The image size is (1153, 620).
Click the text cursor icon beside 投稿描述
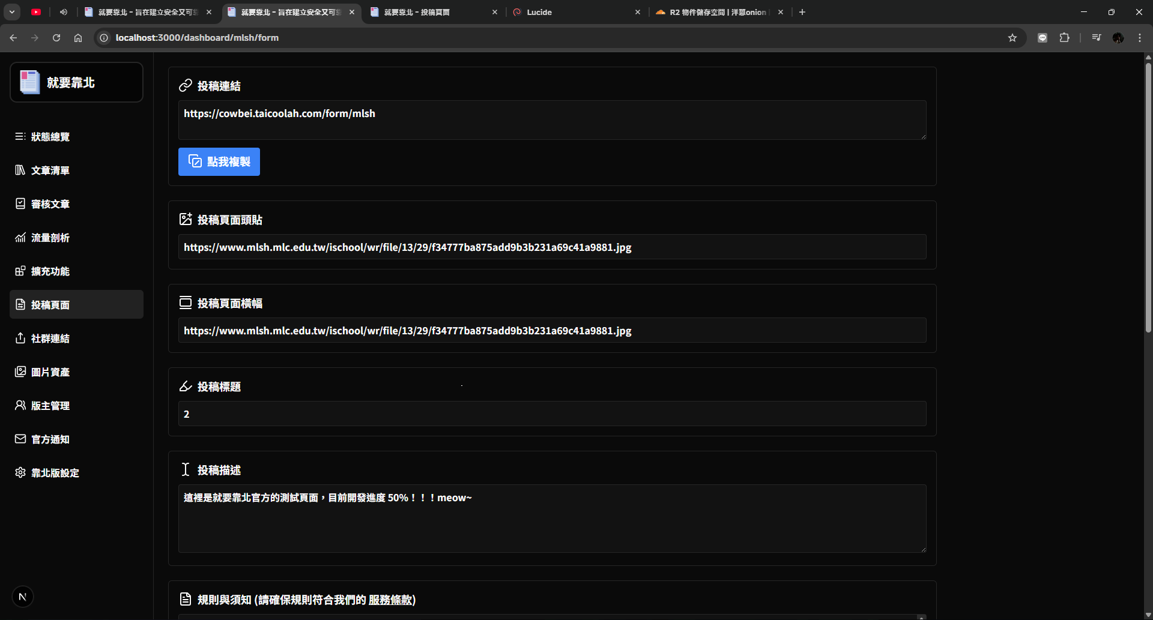tap(186, 469)
